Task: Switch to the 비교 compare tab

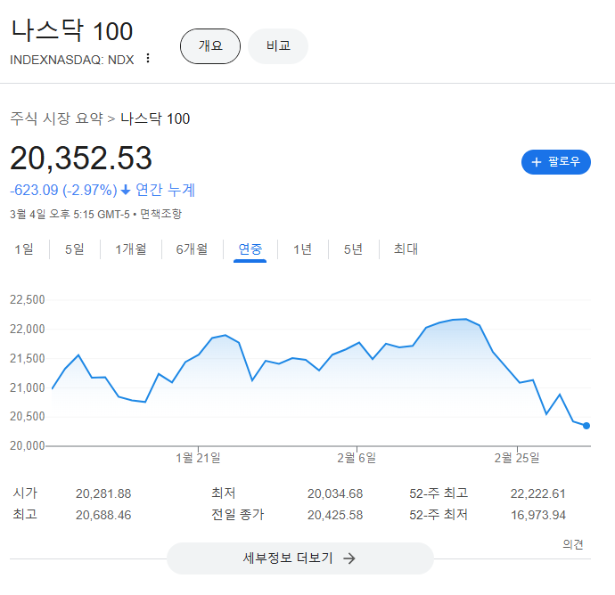Action: coord(278,46)
